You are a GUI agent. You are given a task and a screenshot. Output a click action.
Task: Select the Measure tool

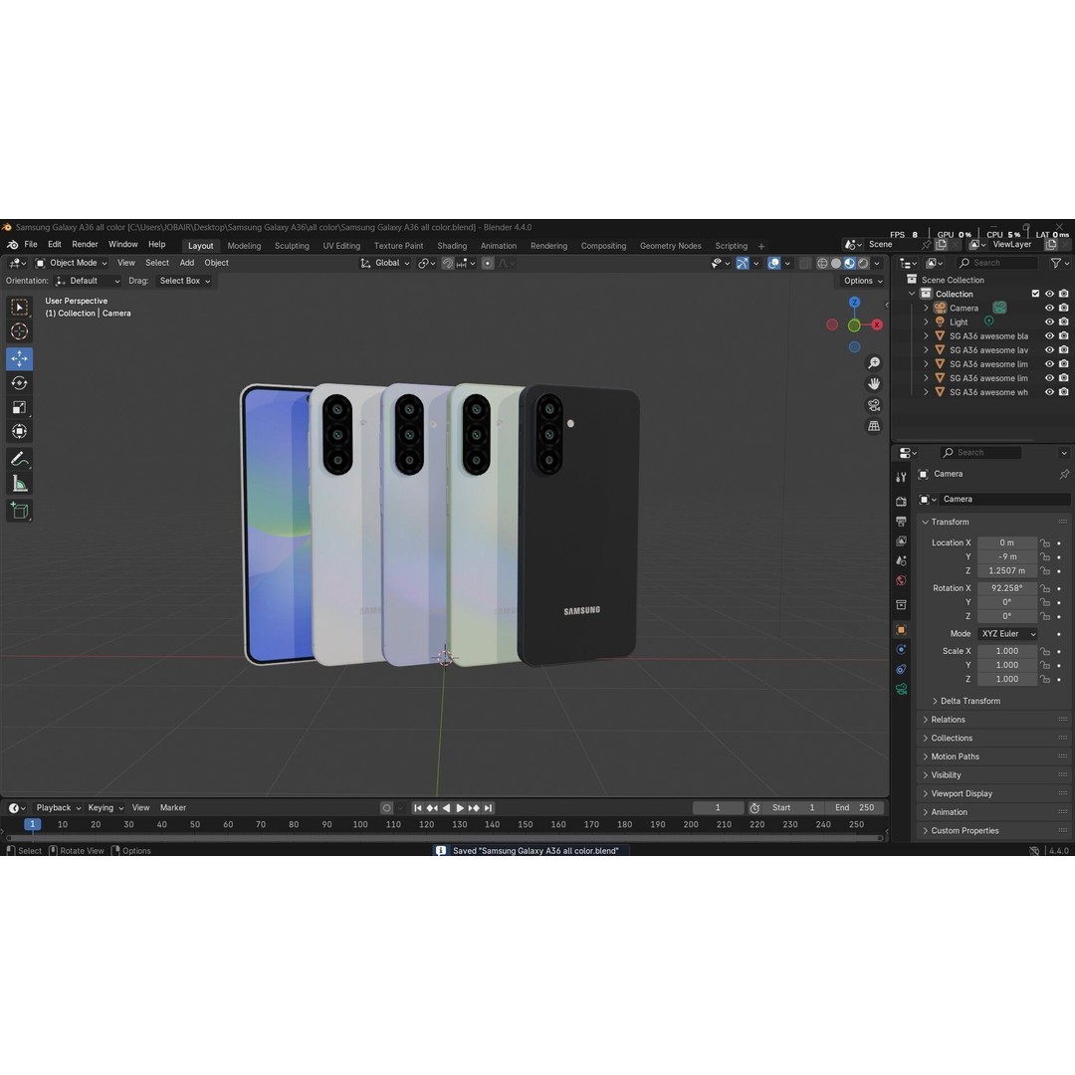tap(19, 484)
